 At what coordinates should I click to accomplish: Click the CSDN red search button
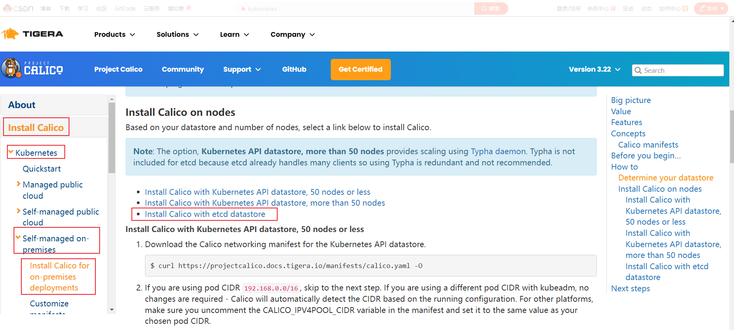[x=491, y=9]
